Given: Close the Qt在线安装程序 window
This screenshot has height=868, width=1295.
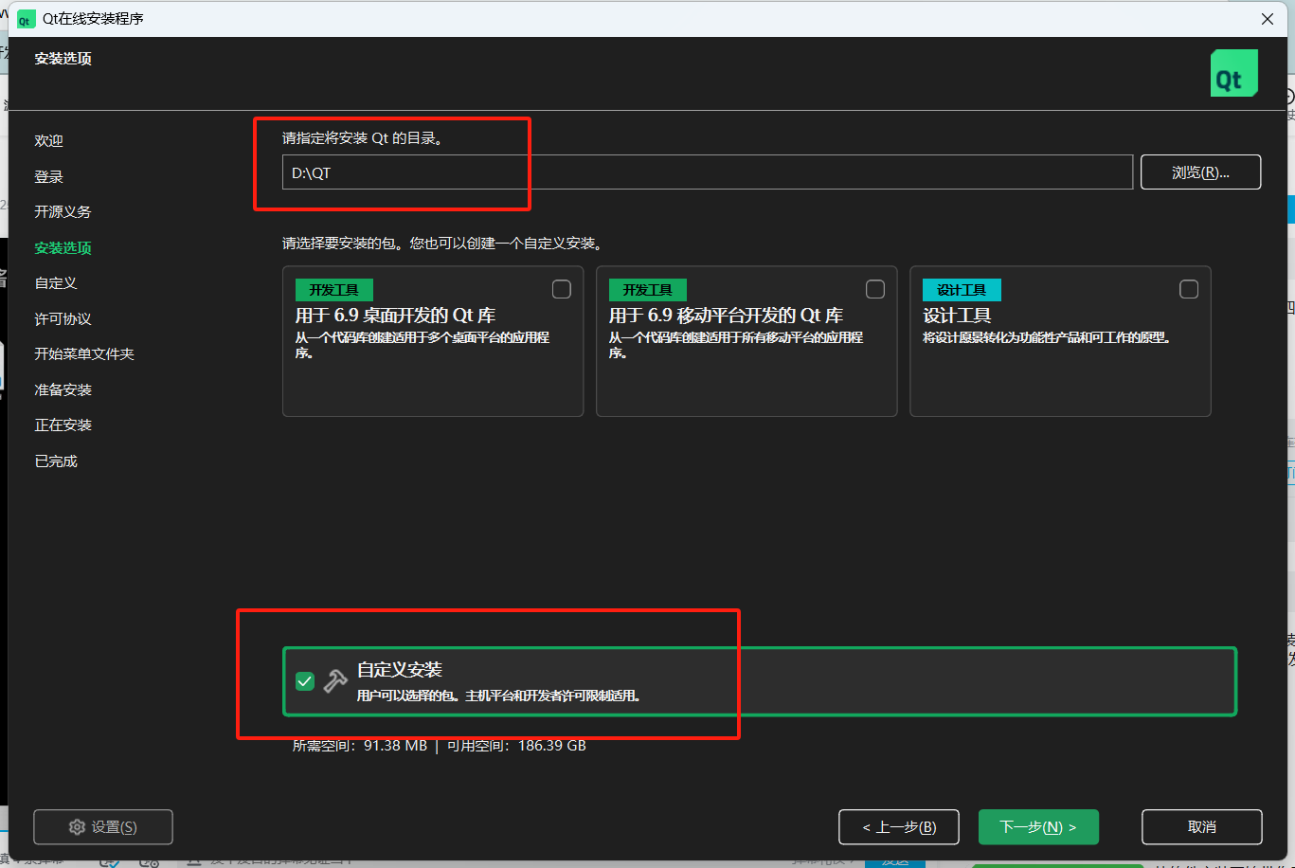Looking at the screenshot, I should [1268, 19].
